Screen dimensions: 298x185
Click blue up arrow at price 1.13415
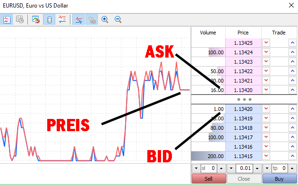pyautogui.click(x=292, y=156)
